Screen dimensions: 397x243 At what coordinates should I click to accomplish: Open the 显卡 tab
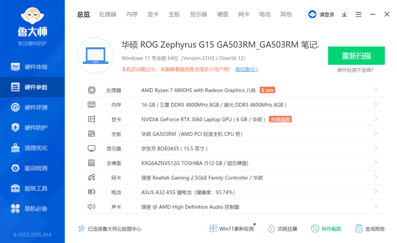coord(153,15)
